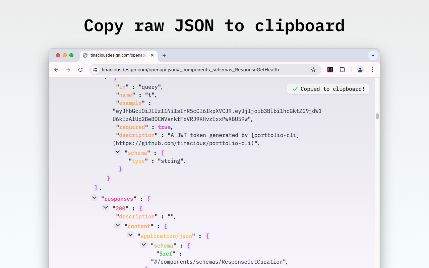
Task: Click the JWT example token string
Action: (217, 115)
